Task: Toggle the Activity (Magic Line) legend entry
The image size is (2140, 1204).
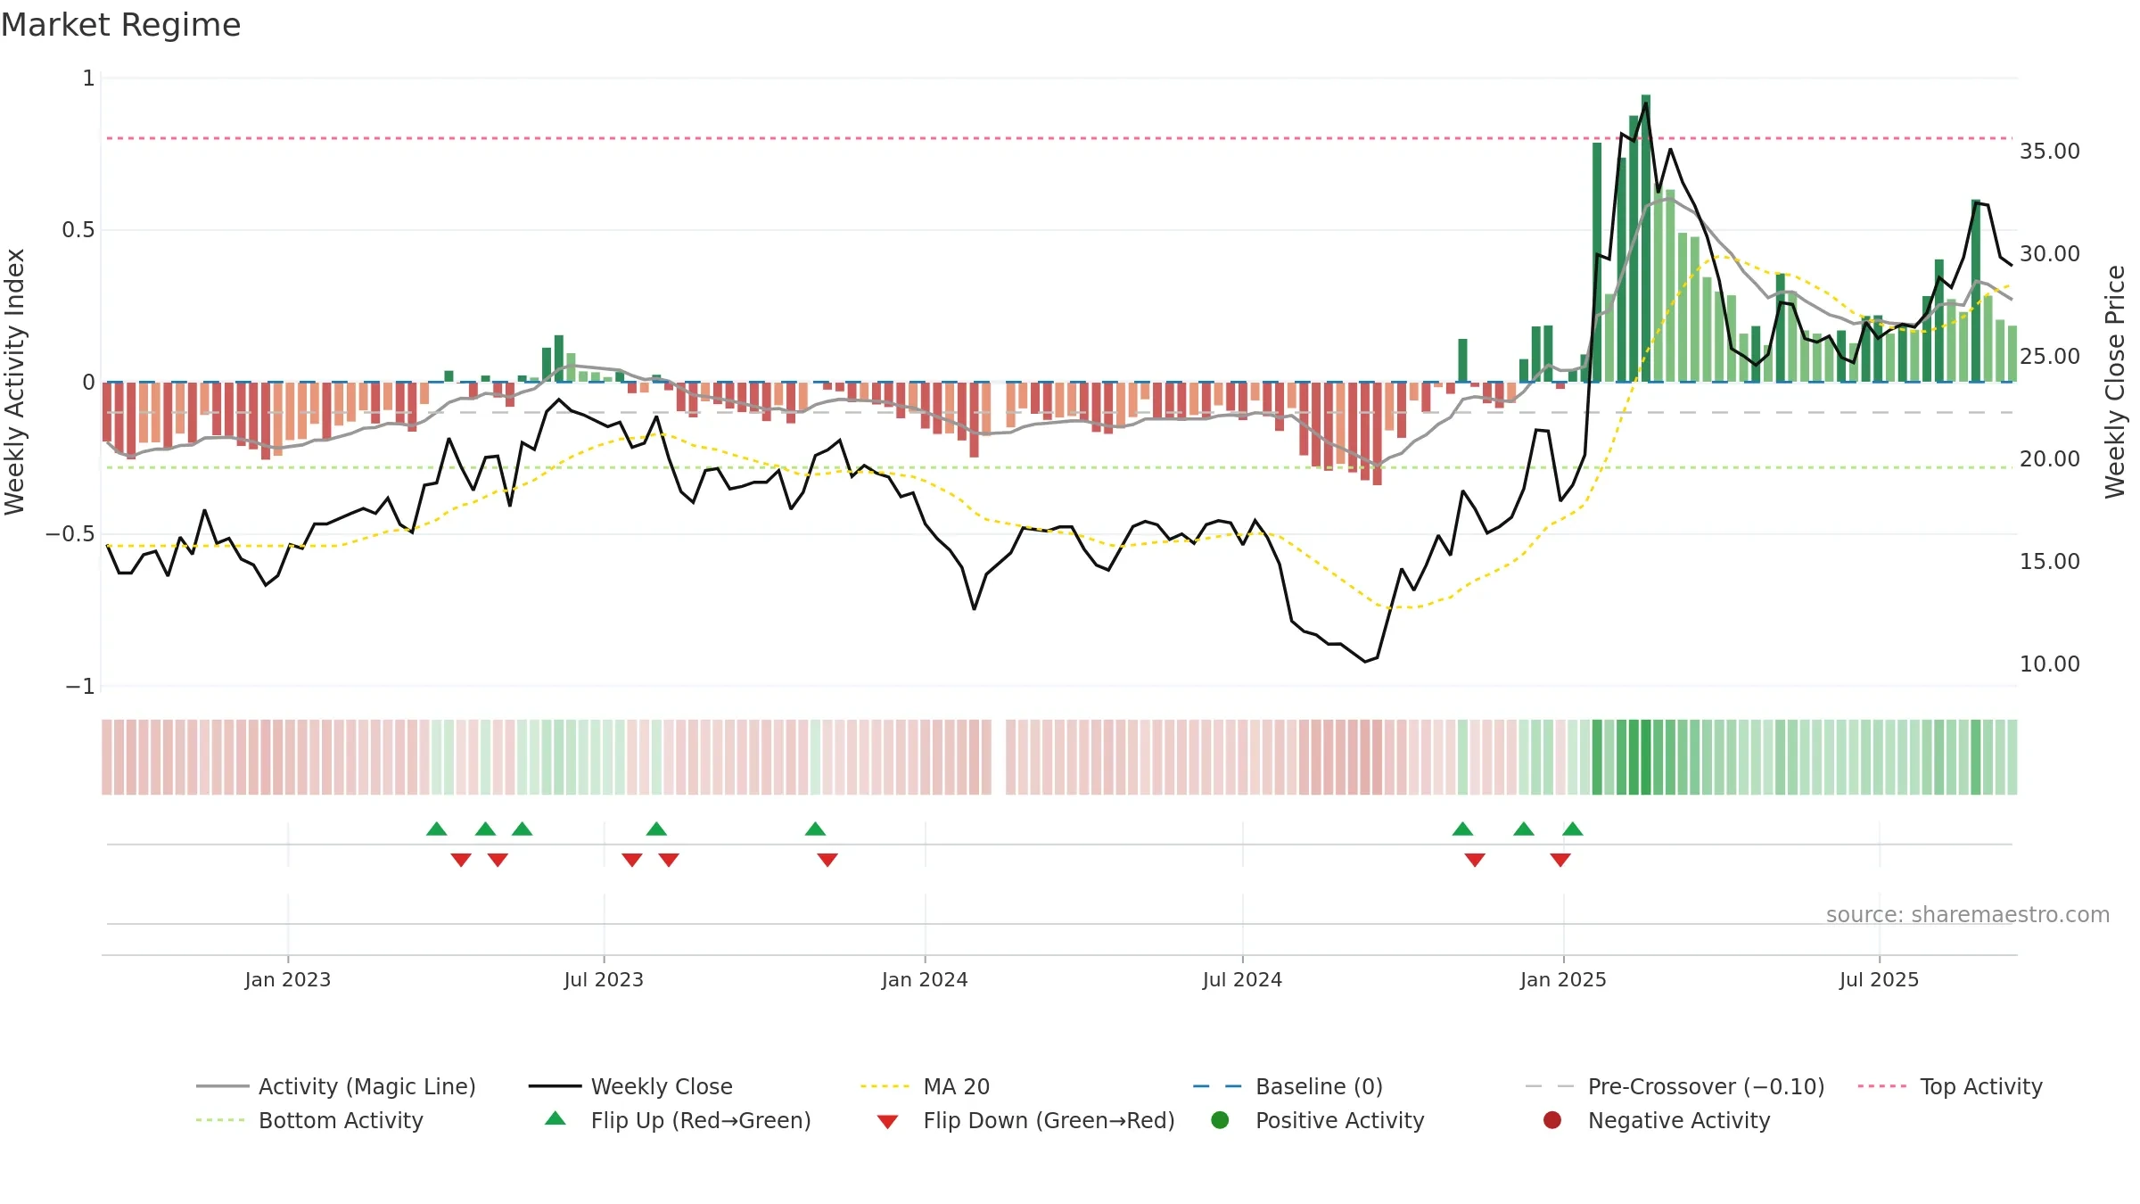Action: point(336,1086)
